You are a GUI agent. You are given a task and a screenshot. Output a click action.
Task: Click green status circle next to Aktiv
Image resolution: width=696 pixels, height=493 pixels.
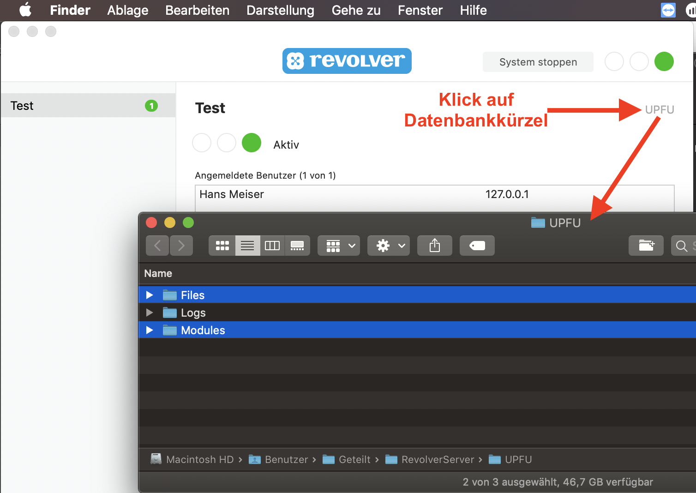click(x=252, y=143)
